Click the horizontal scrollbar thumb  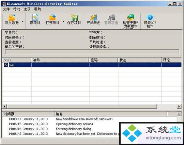pos(82,107)
